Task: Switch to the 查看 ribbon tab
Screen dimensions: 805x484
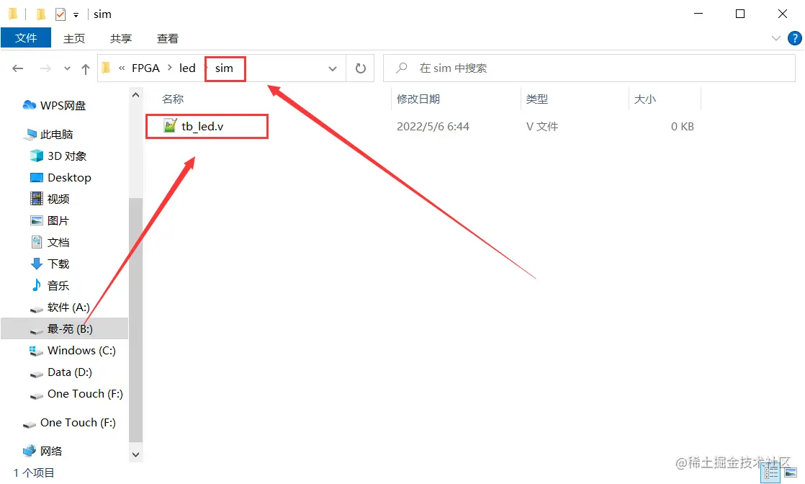Action: 167,38
